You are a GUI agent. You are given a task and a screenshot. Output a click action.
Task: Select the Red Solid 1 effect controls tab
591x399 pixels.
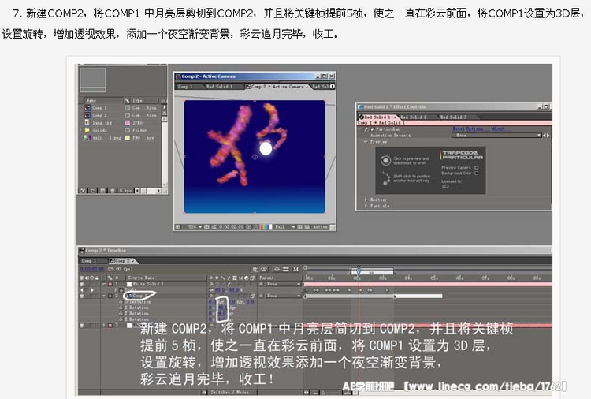tap(377, 117)
